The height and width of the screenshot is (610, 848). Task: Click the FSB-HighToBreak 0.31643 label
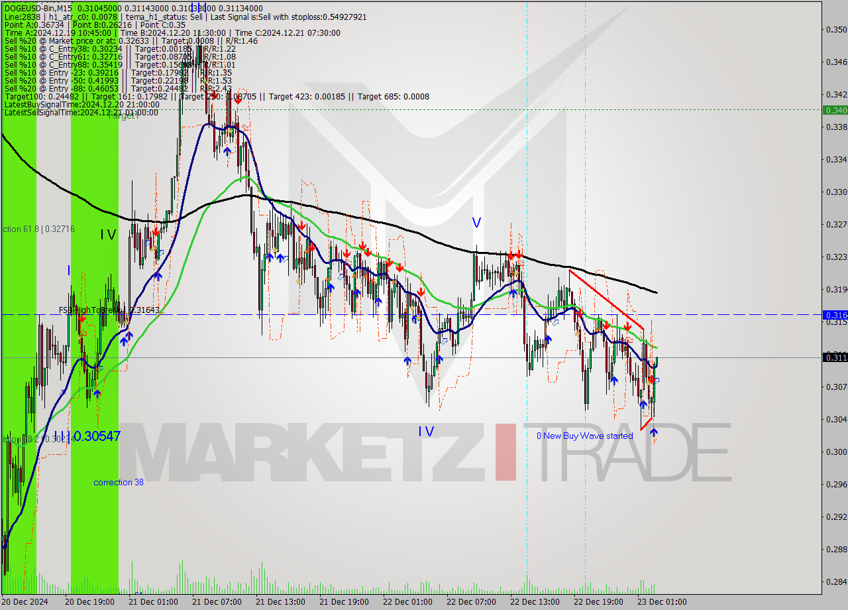[109, 310]
